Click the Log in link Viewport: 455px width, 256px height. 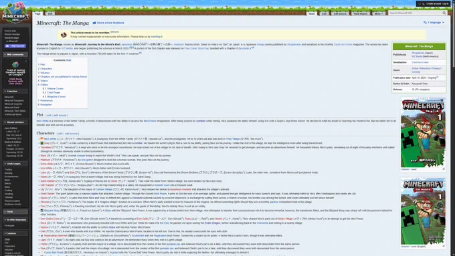point(446,4)
